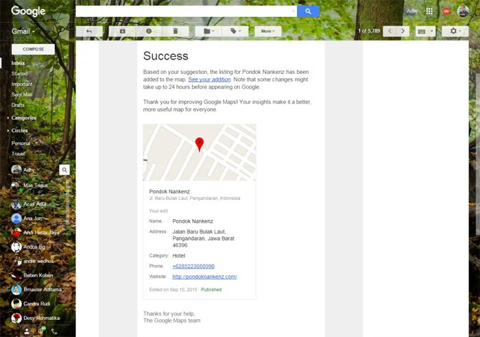480x337 pixels.
Task: Open search options dropdown arrow
Action: coord(293,12)
